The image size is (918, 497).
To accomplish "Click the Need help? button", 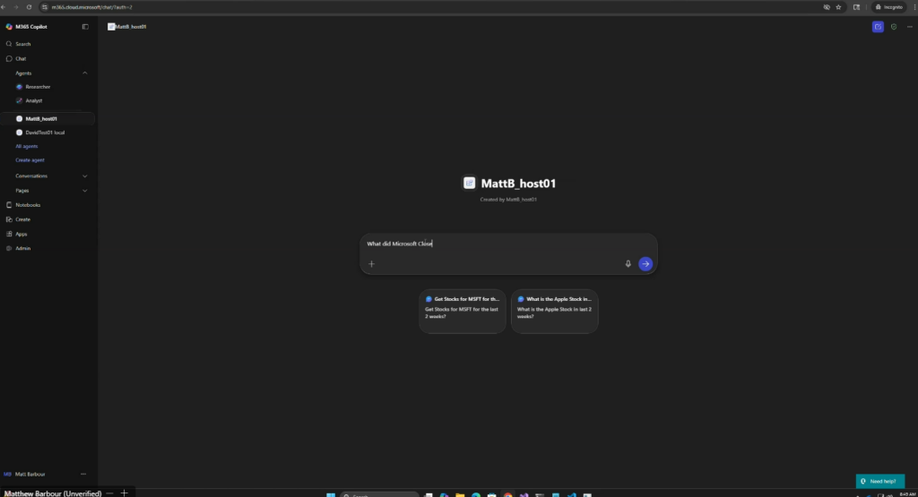I will (x=880, y=481).
